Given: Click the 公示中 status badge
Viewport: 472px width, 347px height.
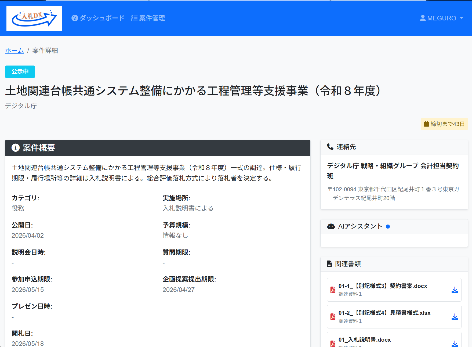Looking at the screenshot, I should coord(20,71).
